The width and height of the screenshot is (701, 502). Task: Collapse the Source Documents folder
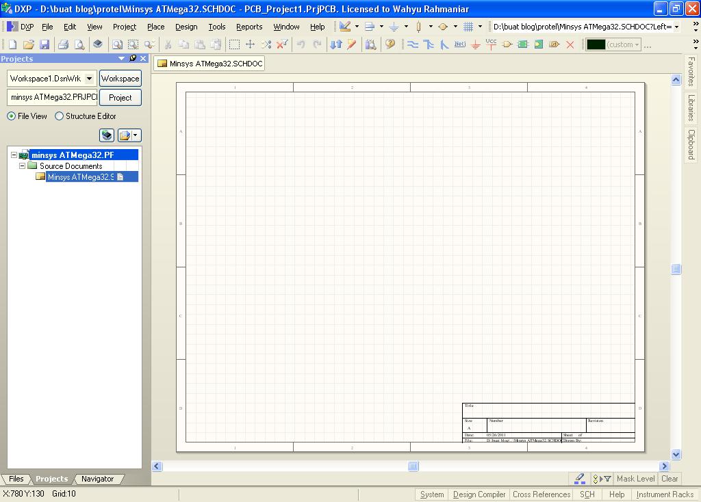22,166
